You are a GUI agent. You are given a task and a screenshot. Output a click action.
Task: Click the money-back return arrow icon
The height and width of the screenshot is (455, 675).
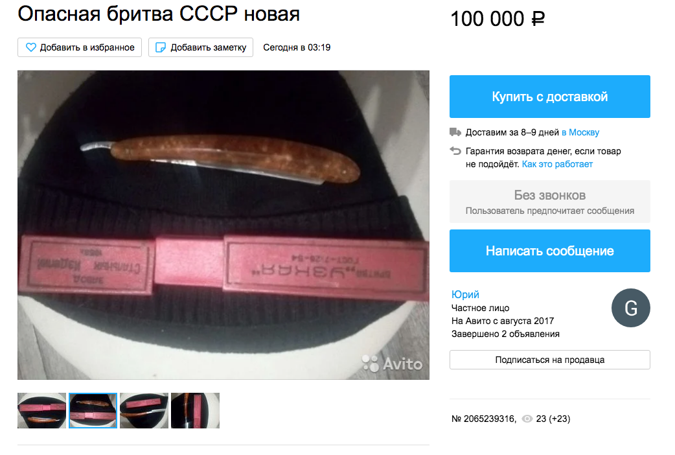[455, 151]
